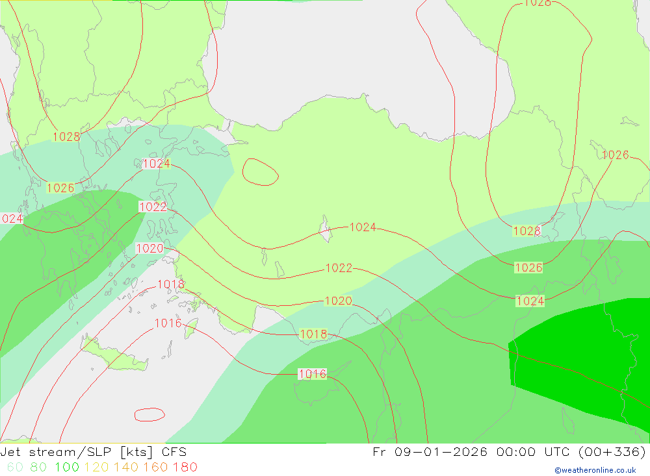Screen dimensions: 650x476
Task: Click the cut-off '024' label at left edge
Action: pos(12,218)
